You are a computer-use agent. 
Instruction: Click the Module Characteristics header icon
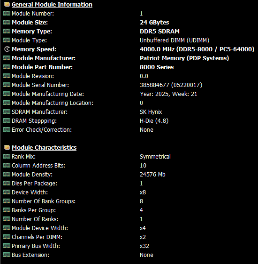(x=7, y=147)
